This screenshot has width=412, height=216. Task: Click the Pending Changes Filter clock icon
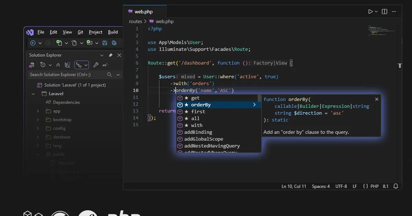43,65
